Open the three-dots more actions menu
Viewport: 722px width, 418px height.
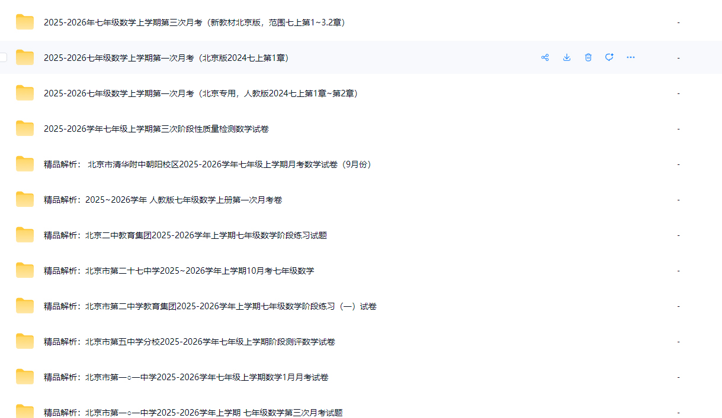pyautogui.click(x=631, y=57)
